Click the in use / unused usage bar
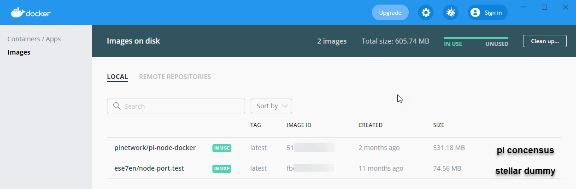Screen dimensions: 576x189 (476, 38)
